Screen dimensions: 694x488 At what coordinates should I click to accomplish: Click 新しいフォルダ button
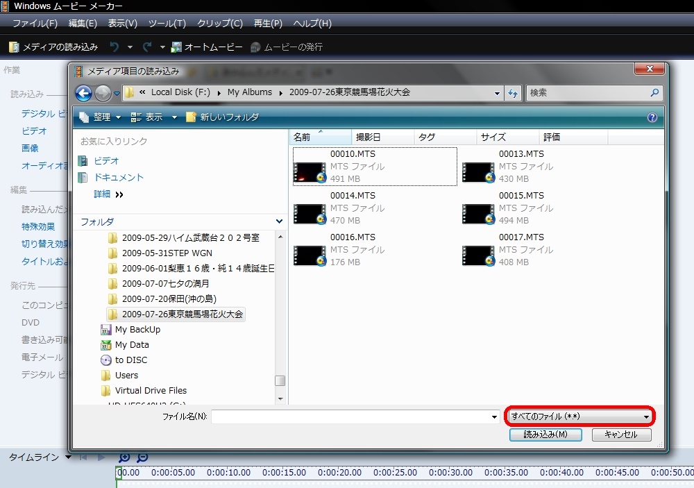pos(222,117)
